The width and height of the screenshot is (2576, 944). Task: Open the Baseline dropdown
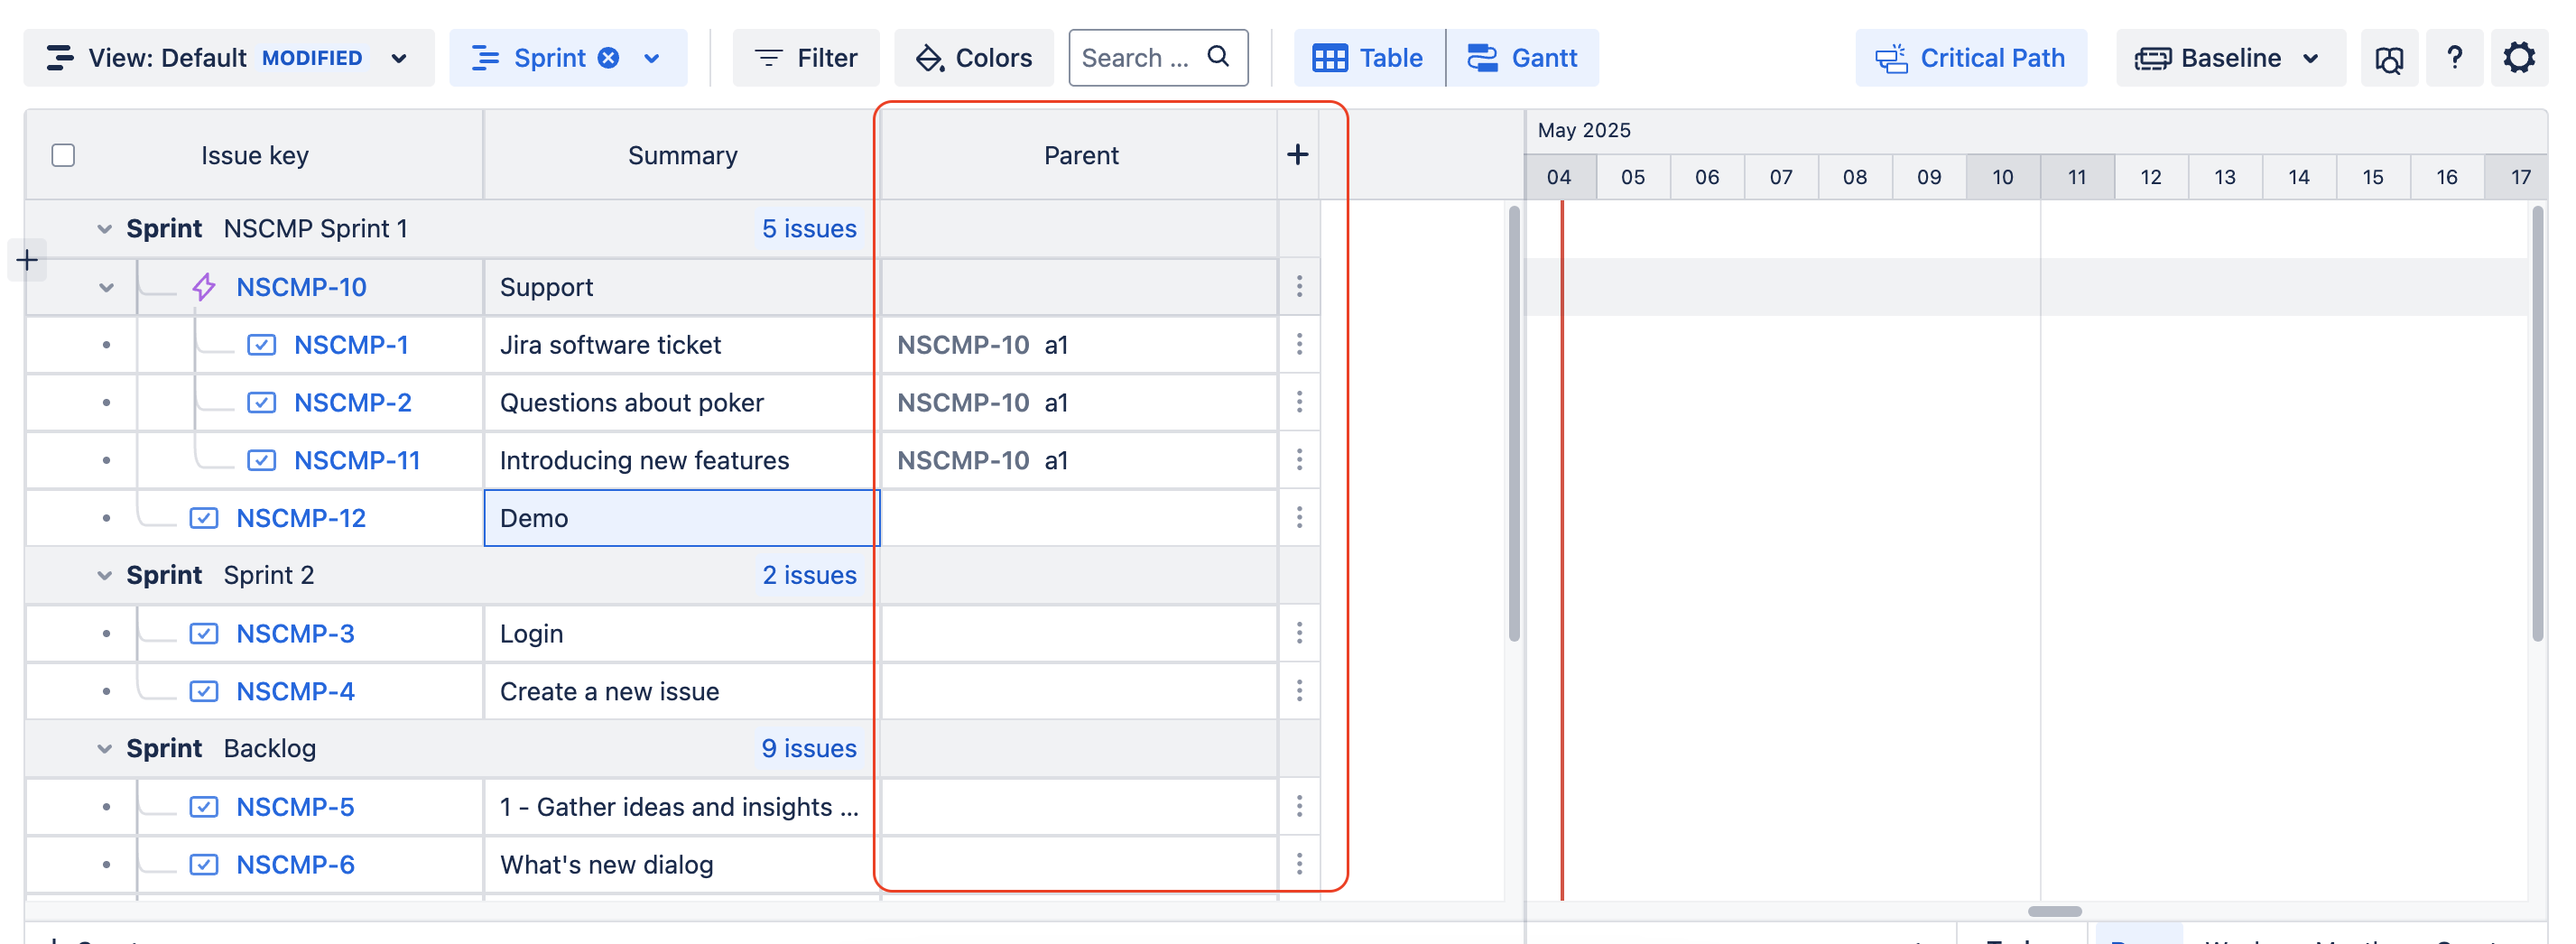2229,58
